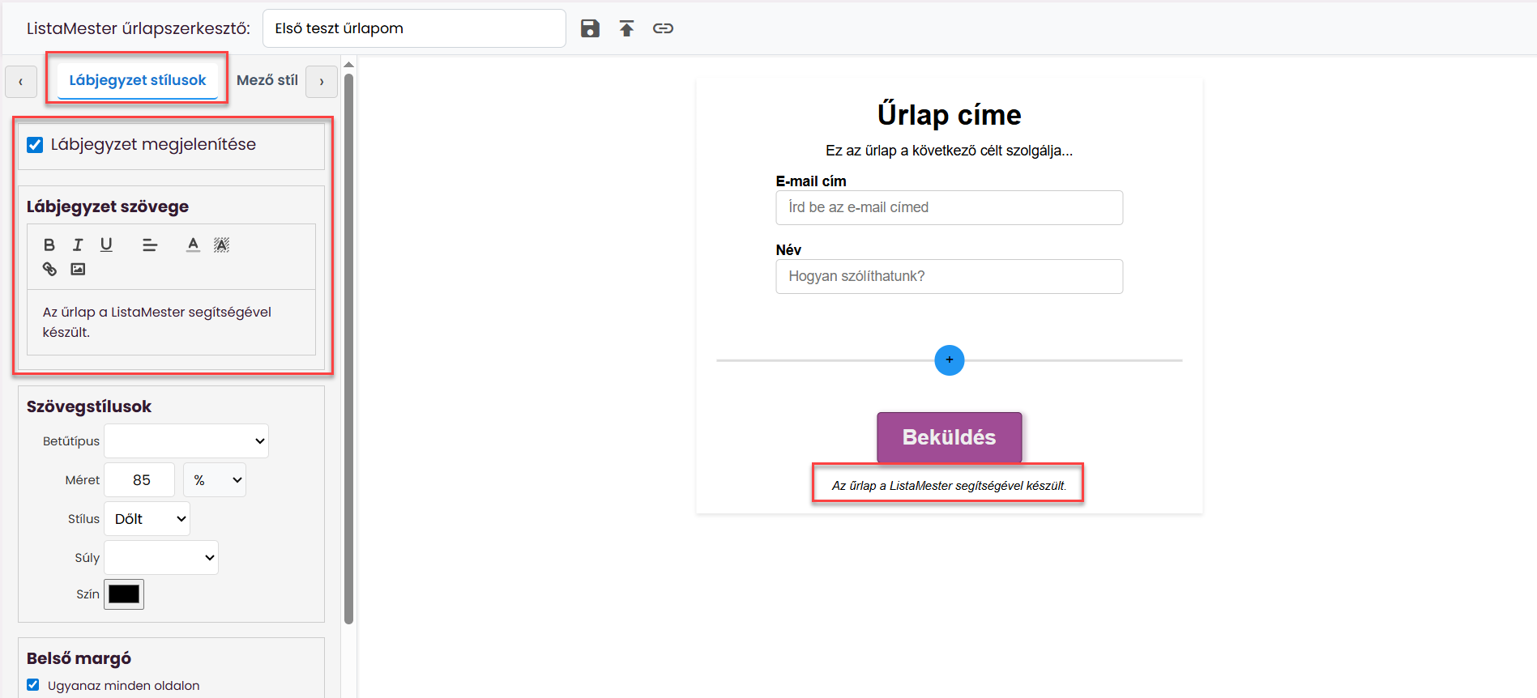Click the purple Beküldés submit button
This screenshot has height=698, width=1537.
949,437
